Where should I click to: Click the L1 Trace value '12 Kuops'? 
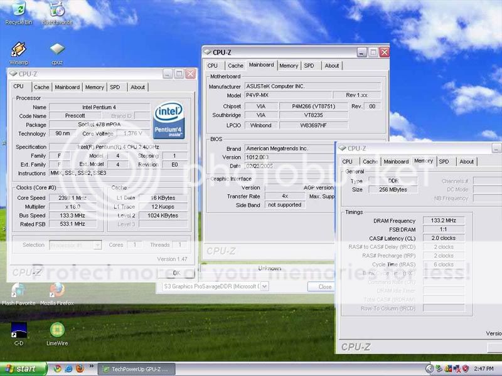[163, 207]
